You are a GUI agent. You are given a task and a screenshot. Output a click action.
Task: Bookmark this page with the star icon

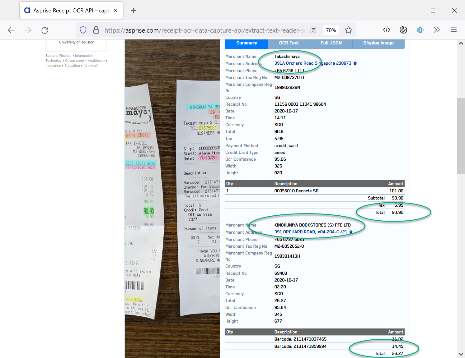tap(348, 30)
